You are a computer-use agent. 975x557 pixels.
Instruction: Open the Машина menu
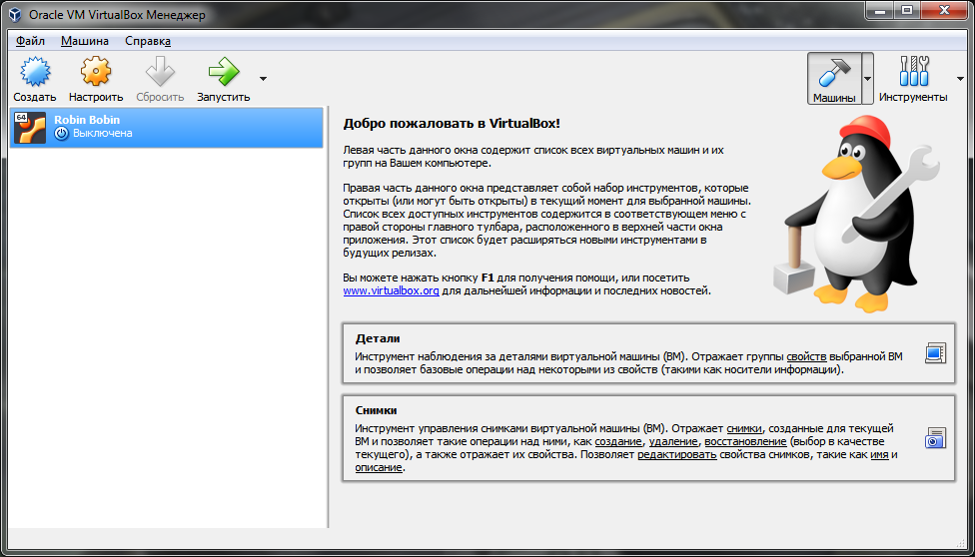click(x=85, y=41)
